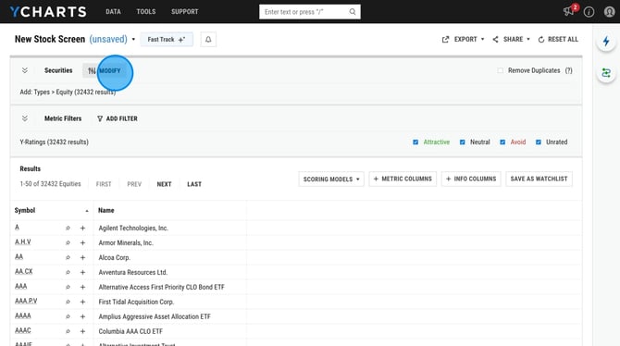The width and height of the screenshot is (620, 346).
Task: Click the Metric Columns button
Action: (403, 179)
